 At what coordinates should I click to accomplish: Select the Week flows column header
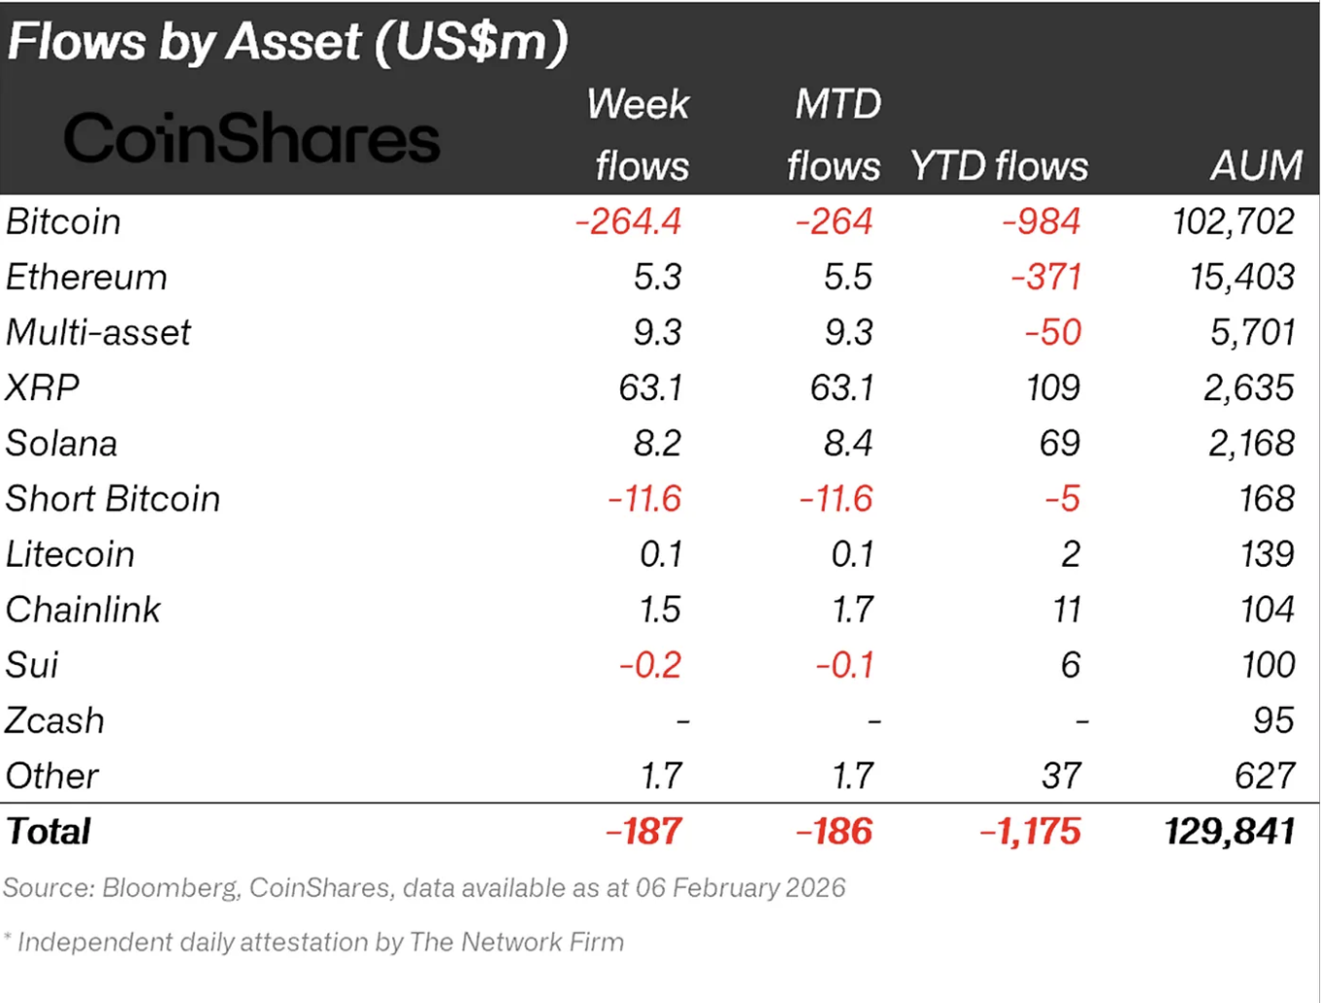640,135
